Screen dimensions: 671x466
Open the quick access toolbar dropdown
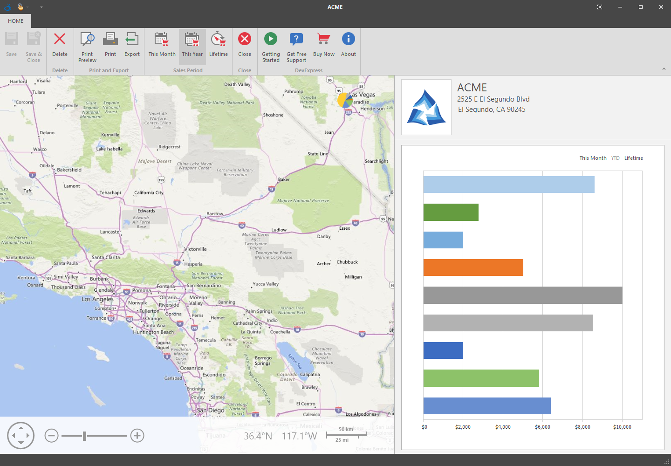[41, 7]
